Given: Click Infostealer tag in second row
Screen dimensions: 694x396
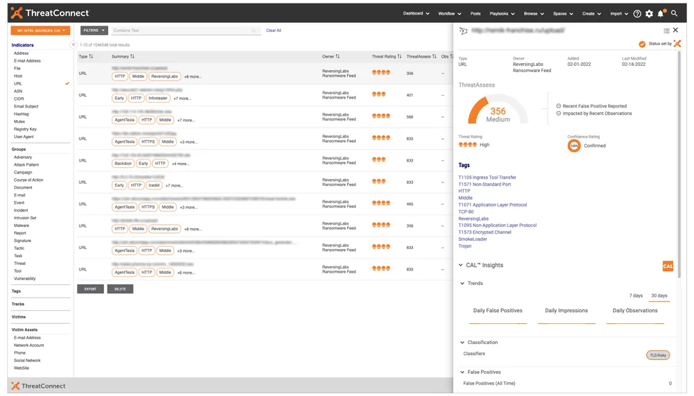Looking at the screenshot, I should [x=158, y=98].
